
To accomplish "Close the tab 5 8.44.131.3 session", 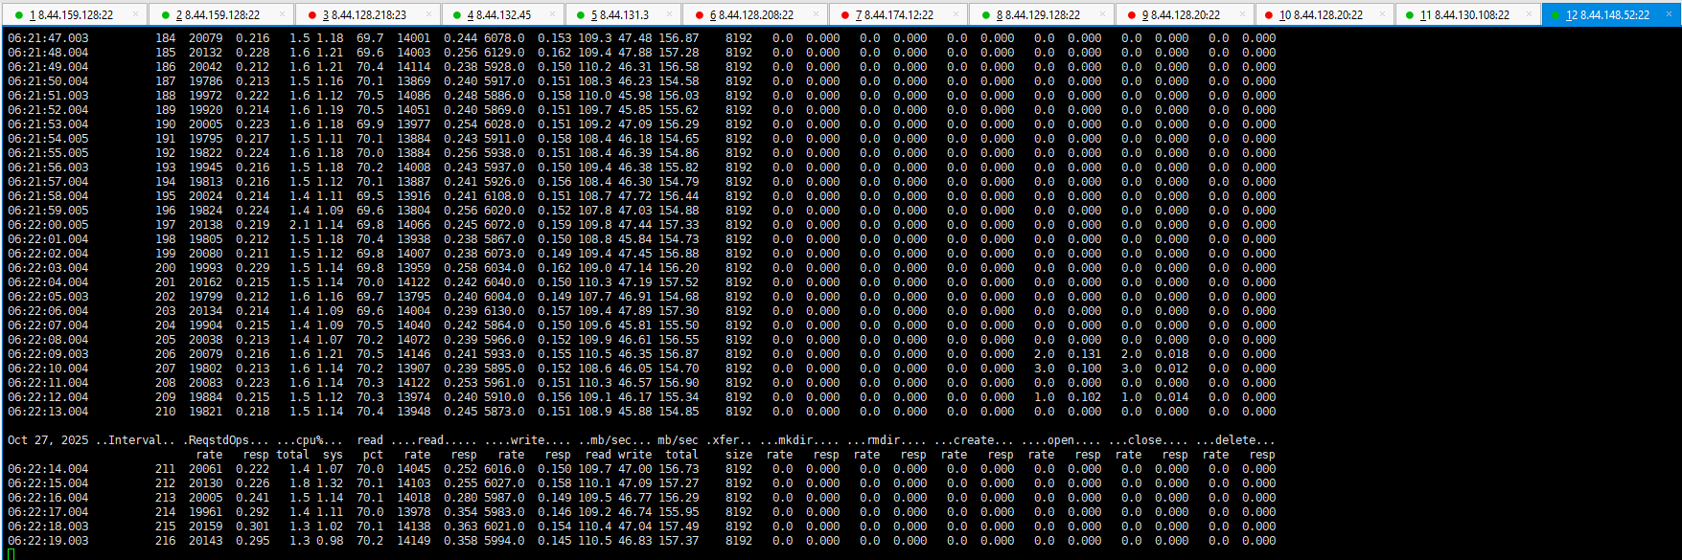I will tap(668, 14).
